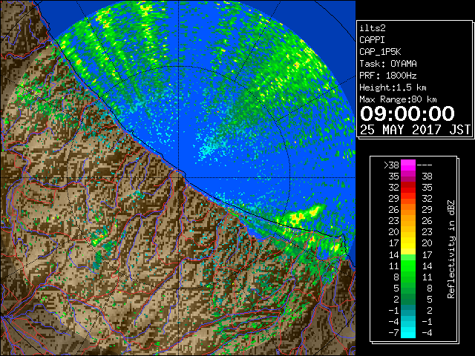The image size is (475, 356).
Task: Click the bright green 11-14 dBZ swatch
Action: click(x=408, y=266)
